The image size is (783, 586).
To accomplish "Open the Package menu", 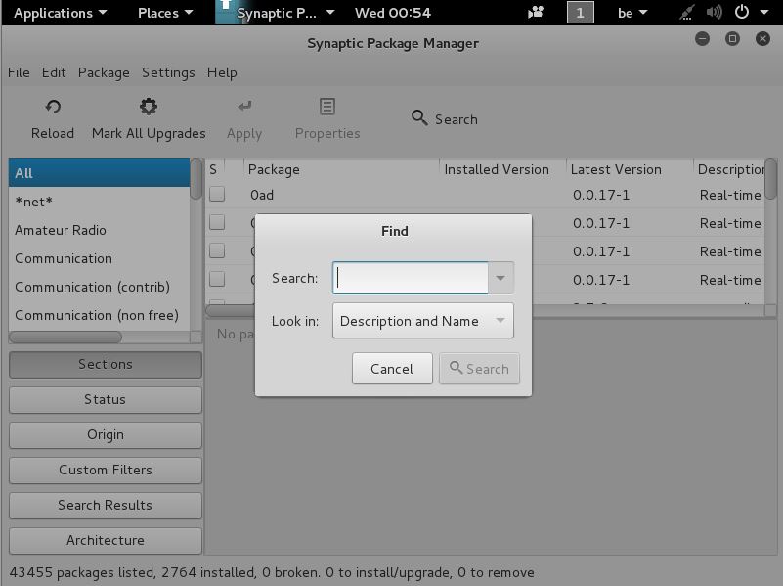I will [104, 72].
